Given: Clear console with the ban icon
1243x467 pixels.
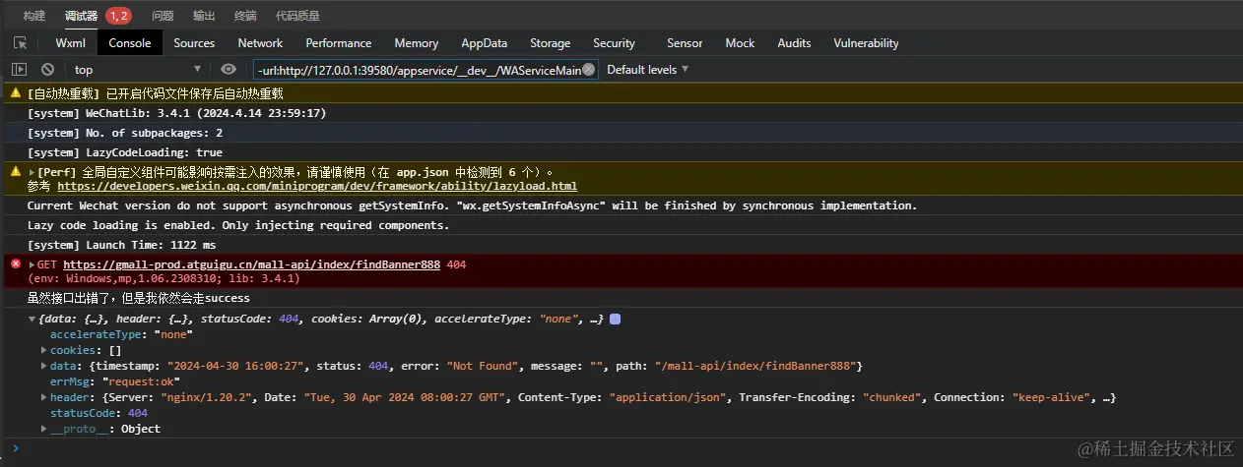Looking at the screenshot, I should (x=47, y=70).
